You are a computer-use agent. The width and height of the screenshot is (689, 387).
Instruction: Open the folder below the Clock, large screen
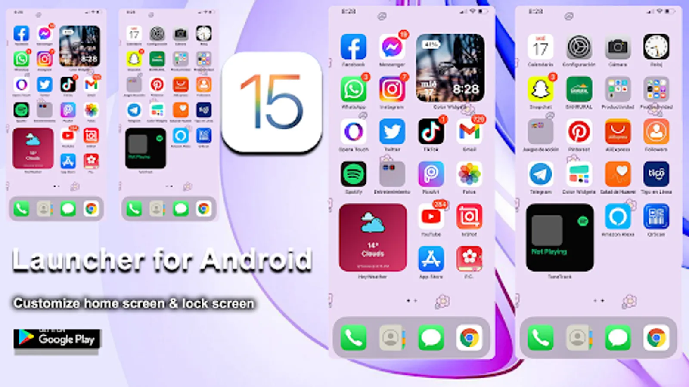(656, 89)
